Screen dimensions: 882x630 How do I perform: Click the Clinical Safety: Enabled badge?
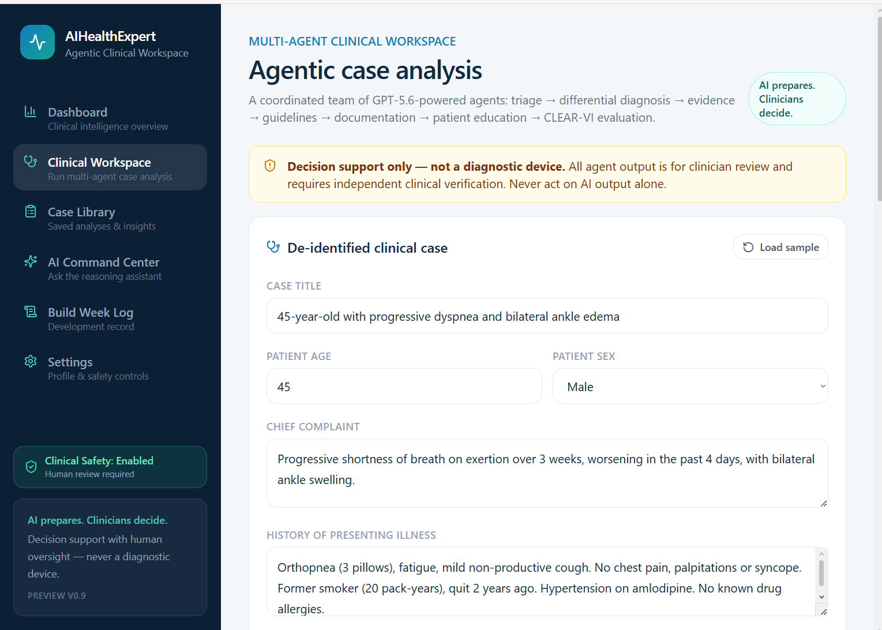point(110,467)
